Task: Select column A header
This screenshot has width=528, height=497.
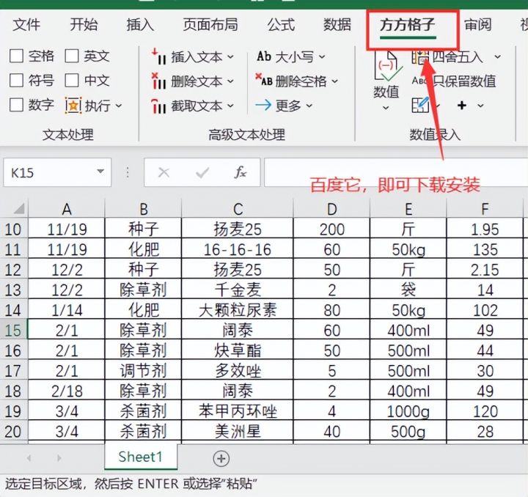Action: (x=67, y=209)
